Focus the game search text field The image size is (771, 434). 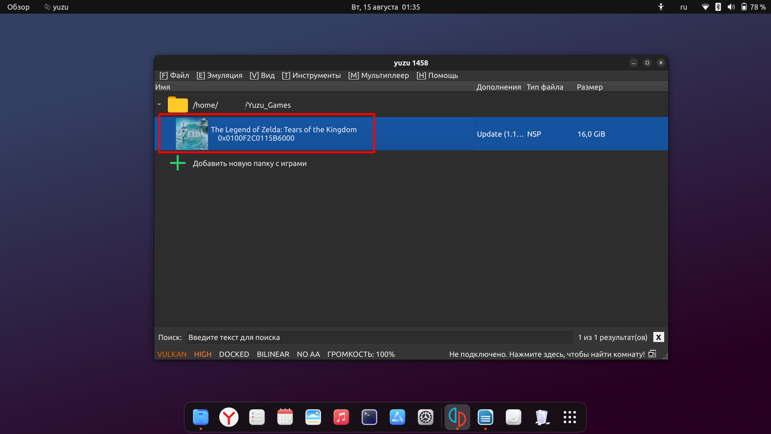point(379,337)
